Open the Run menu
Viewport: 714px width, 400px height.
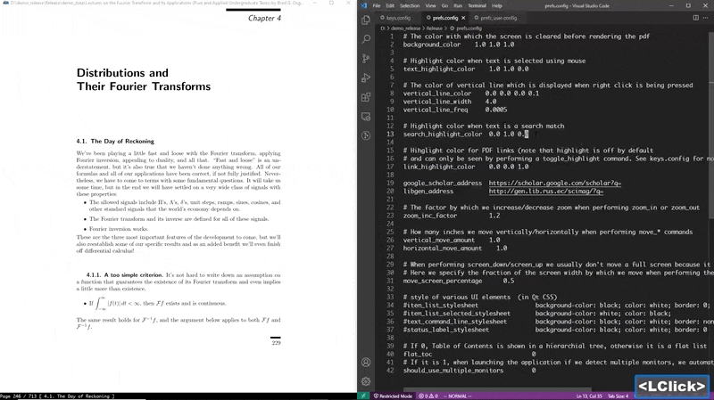(x=458, y=6)
